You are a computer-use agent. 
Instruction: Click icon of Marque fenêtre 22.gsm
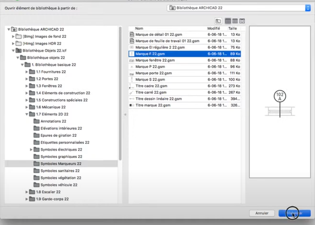pyautogui.click(x=132, y=60)
